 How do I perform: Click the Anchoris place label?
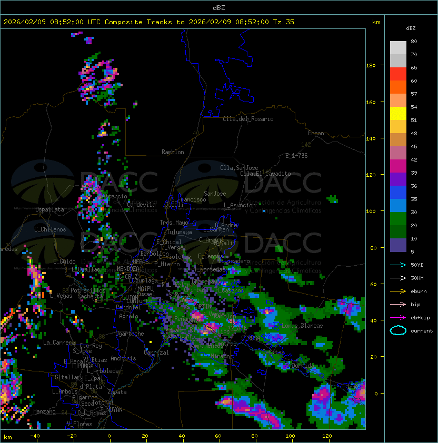click(123, 358)
